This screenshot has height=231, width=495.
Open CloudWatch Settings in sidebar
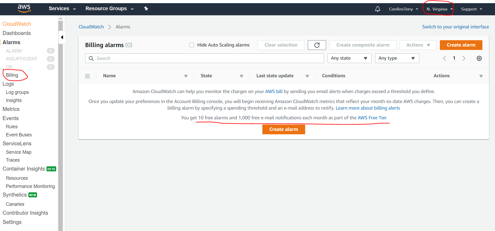pos(12,222)
